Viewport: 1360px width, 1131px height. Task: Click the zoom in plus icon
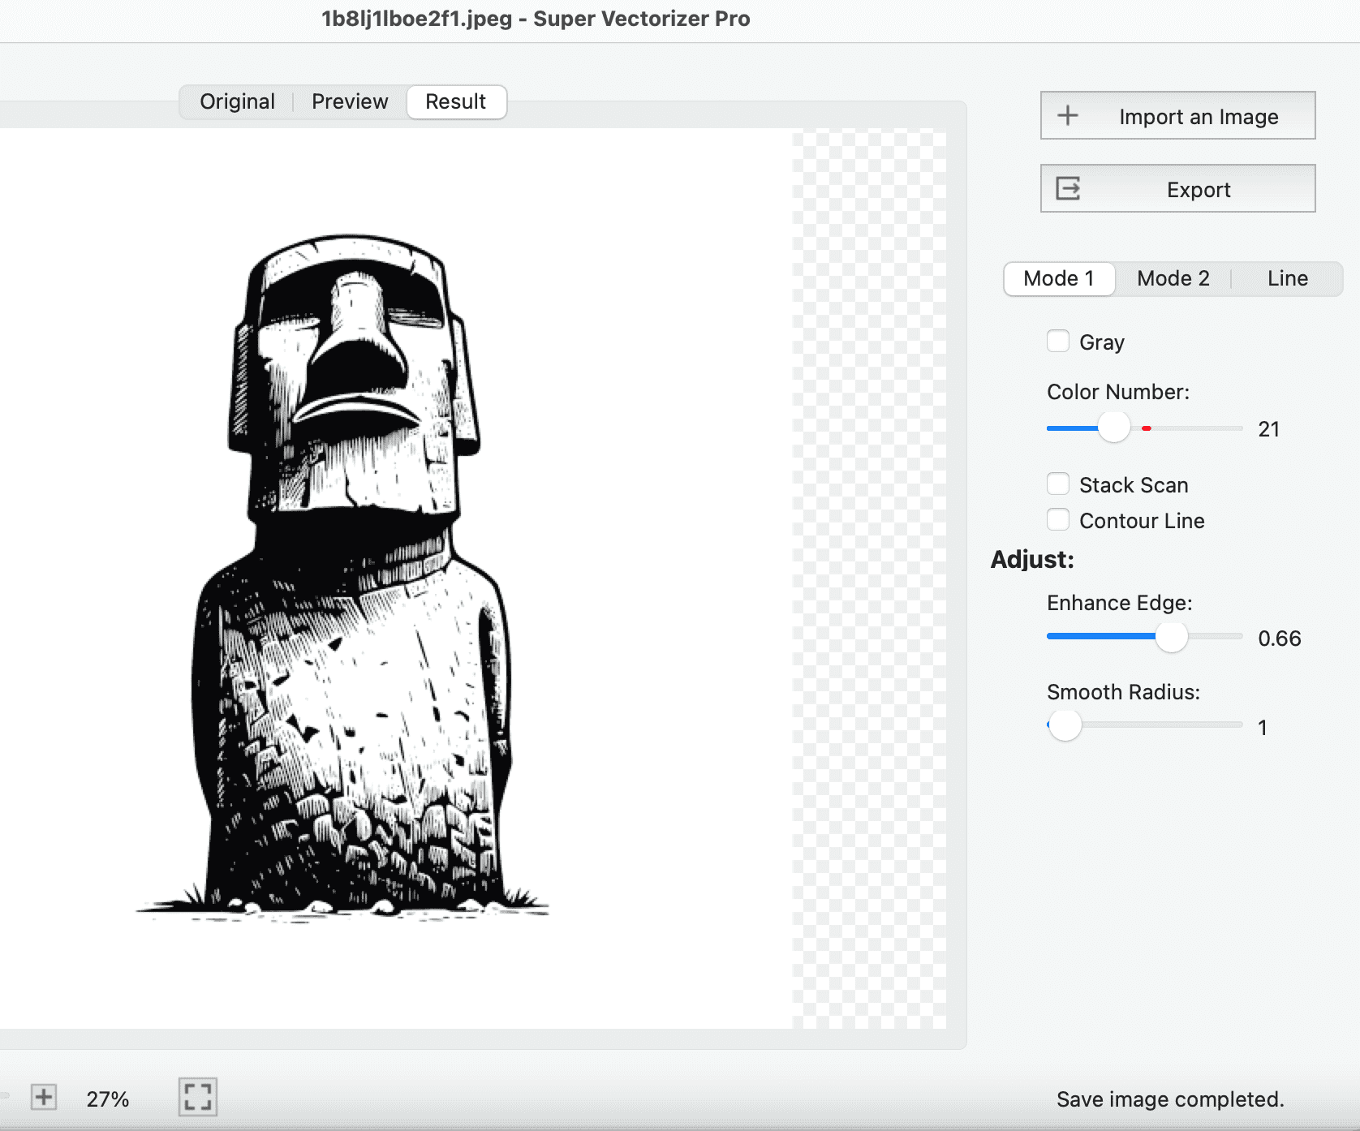coord(44,1097)
